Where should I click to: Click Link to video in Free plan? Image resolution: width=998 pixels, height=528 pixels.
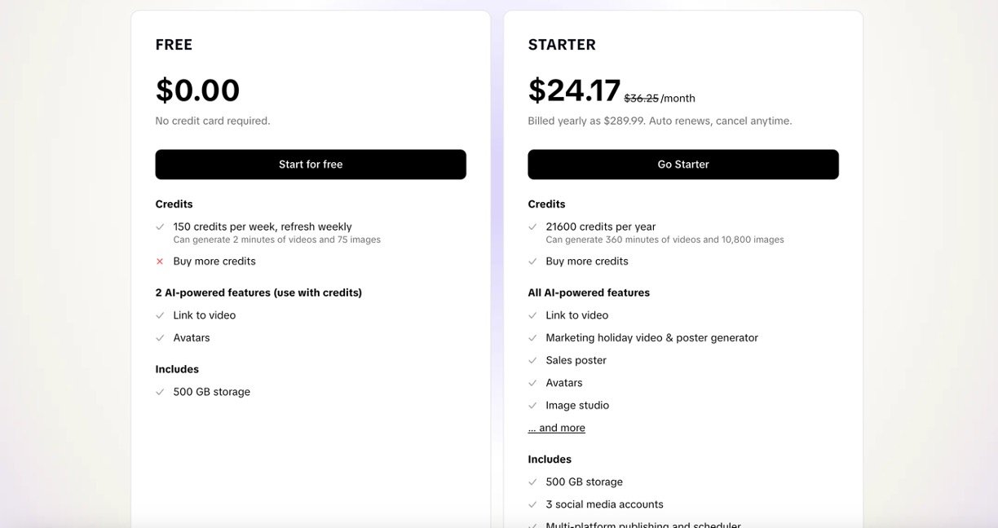coord(205,315)
